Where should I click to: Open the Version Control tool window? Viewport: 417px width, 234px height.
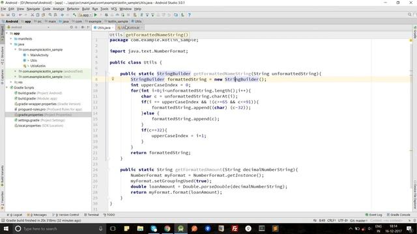tap(66, 214)
